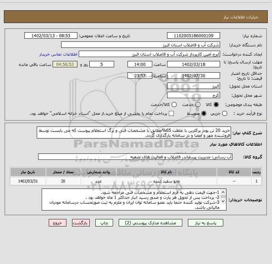Open مشاهده مدارک پیوستی (2) attachments
This screenshot has width=272, height=264.
150,223
